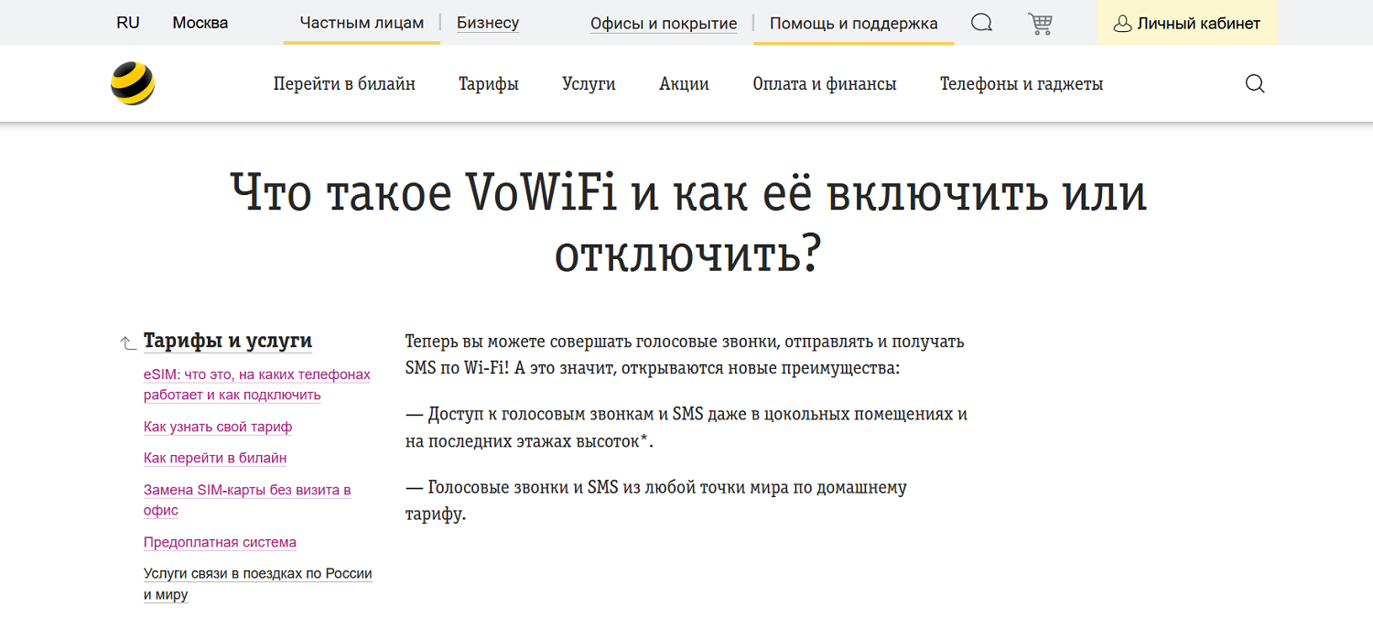Open the Акции menu item
Image resolution: width=1373 pixels, height=618 pixels.
pos(684,84)
